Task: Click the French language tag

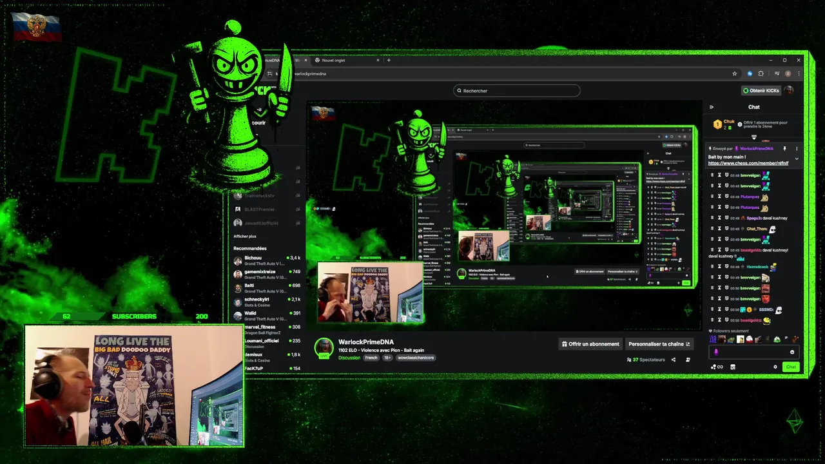Action: point(371,358)
